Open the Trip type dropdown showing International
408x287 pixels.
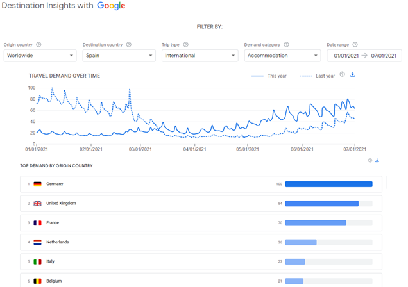click(200, 56)
